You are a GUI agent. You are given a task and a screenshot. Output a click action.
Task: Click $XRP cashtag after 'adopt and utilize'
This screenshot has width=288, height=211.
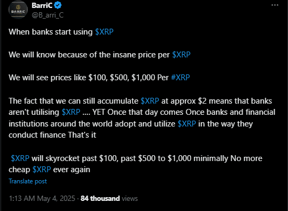click(187, 124)
